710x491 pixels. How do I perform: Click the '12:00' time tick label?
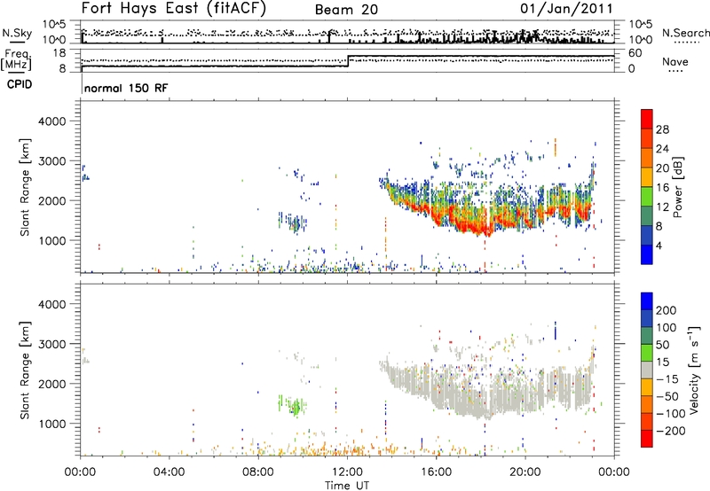(x=347, y=472)
